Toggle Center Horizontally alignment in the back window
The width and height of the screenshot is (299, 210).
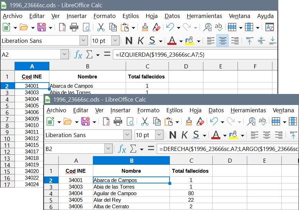coord(223,41)
